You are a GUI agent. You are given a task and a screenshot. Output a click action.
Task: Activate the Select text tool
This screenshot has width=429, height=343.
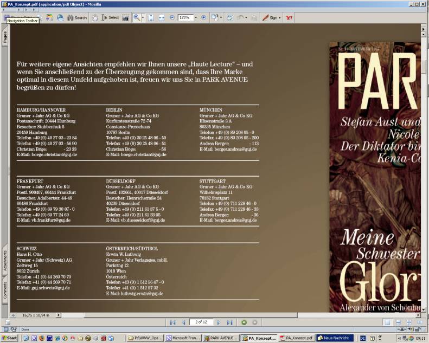110,18
